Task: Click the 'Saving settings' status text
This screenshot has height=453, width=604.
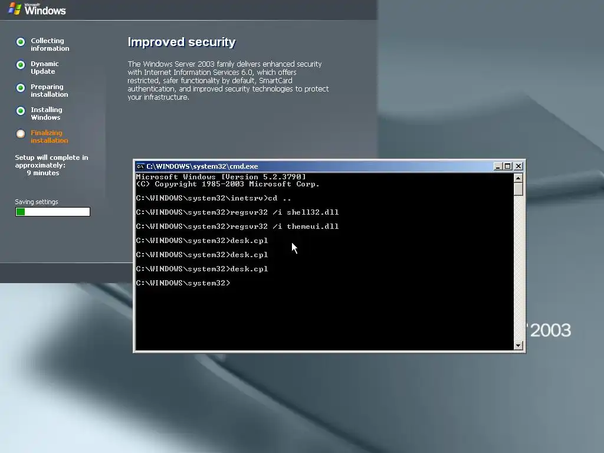Action: pos(37,202)
